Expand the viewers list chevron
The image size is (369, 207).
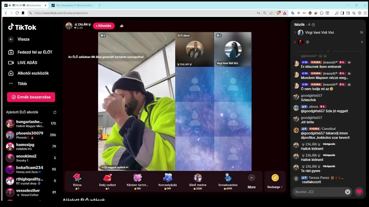(x=328, y=51)
